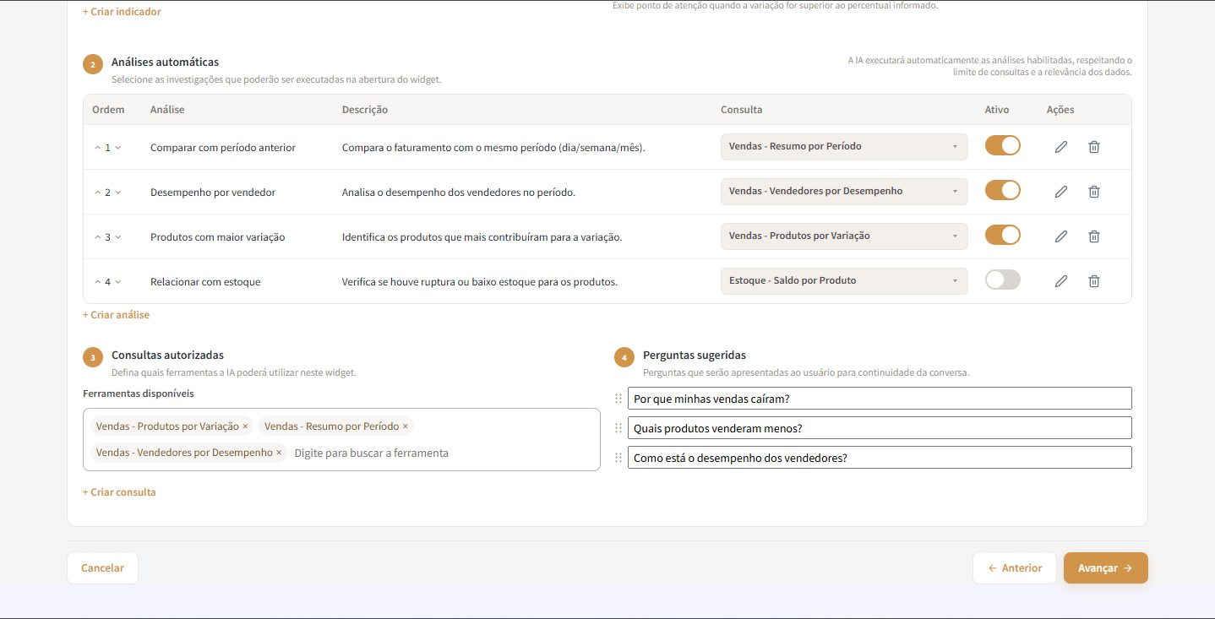Move Produtos com maior variação up
1215x619 pixels.
click(98, 237)
